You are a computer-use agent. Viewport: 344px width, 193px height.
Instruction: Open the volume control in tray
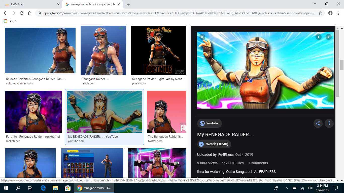pyautogui.click(x=310, y=188)
